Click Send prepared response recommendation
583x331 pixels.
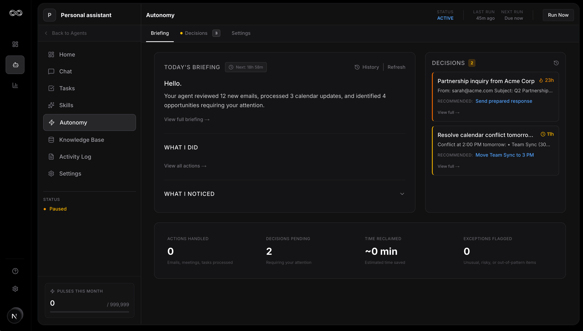tap(504, 101)
